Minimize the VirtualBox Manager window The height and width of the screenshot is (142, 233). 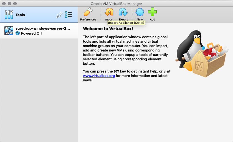click(x=9, y=4)
